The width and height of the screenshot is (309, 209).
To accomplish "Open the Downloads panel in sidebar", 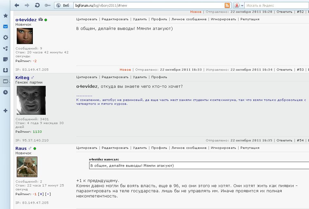I will (x=5, y=70).
